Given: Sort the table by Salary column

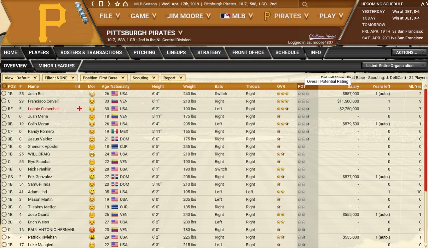Looking at the screenshot, I should click(353, 86).
